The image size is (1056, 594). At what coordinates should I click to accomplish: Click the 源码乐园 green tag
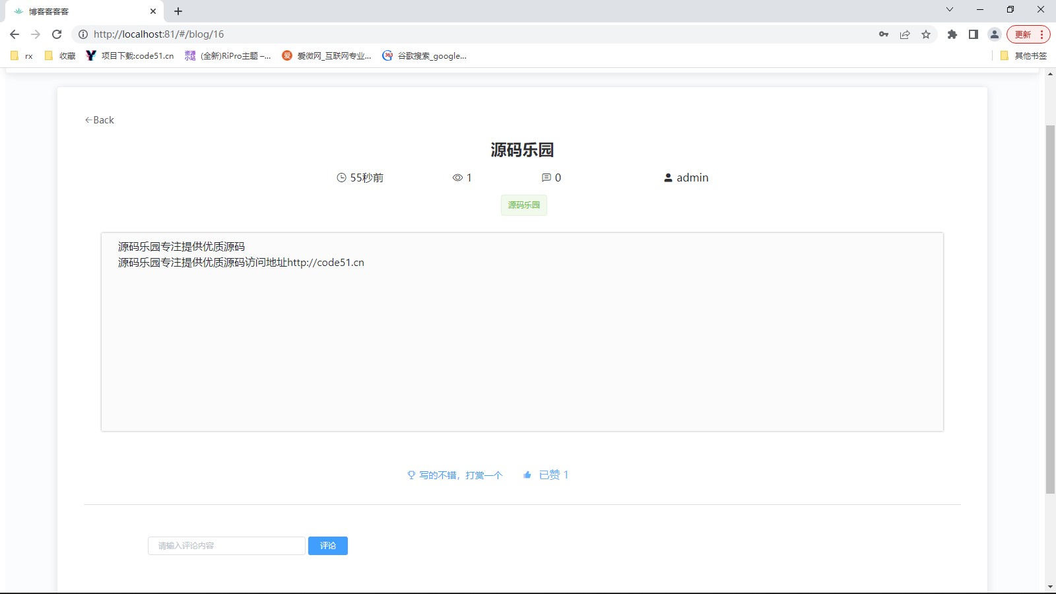point(524,205)
